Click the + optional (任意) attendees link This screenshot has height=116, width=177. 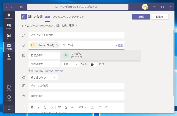pyautogui.click(x=119, y=45)
